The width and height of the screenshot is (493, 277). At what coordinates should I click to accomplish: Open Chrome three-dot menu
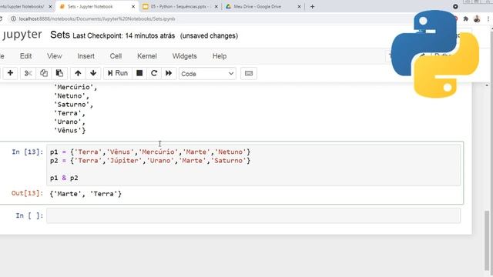488,18
